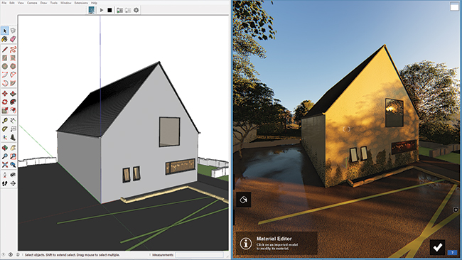Open the File menu
The height and width of the screenshot is (260, 462).
click(4, 3)
